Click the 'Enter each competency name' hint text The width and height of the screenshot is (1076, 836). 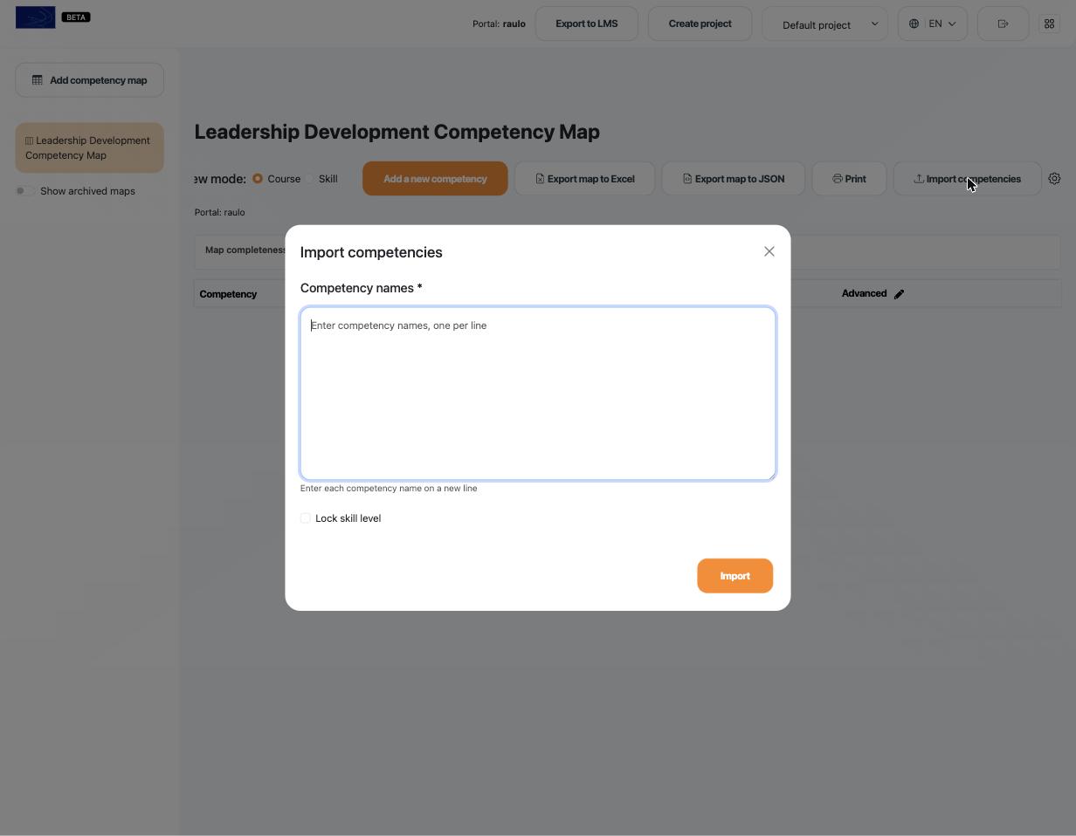389,489
